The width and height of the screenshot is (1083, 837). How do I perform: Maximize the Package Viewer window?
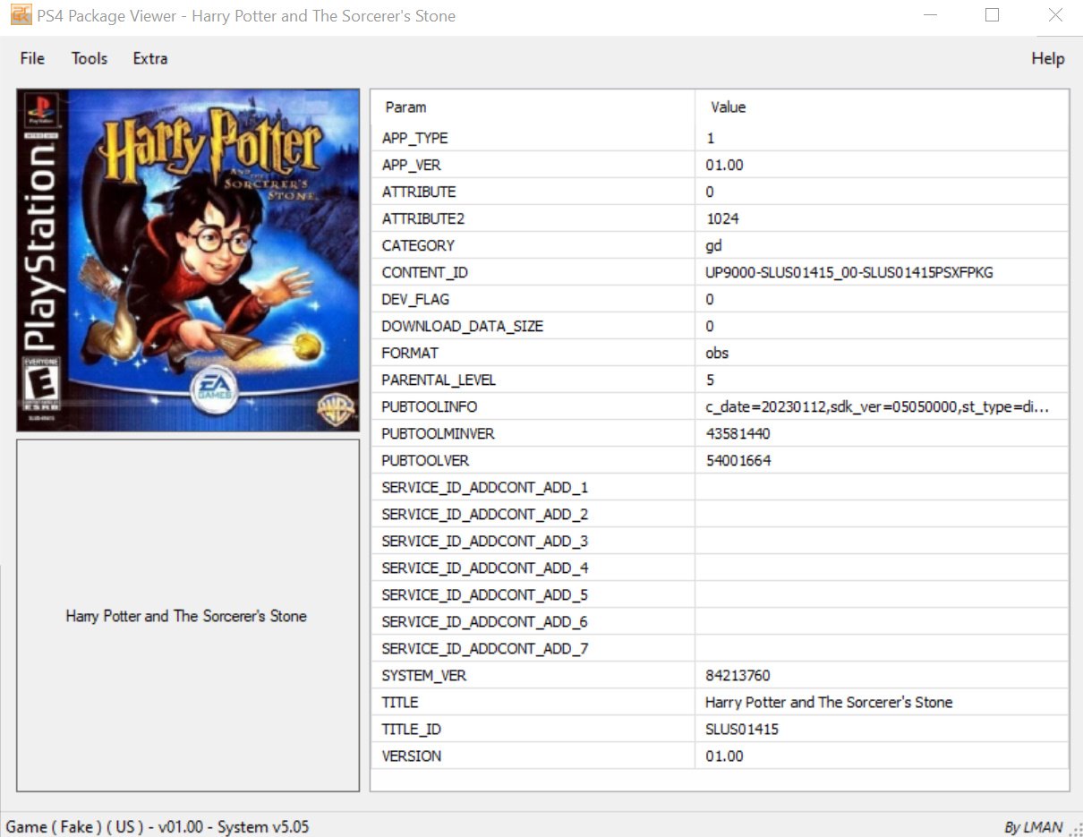pos(992,15)
